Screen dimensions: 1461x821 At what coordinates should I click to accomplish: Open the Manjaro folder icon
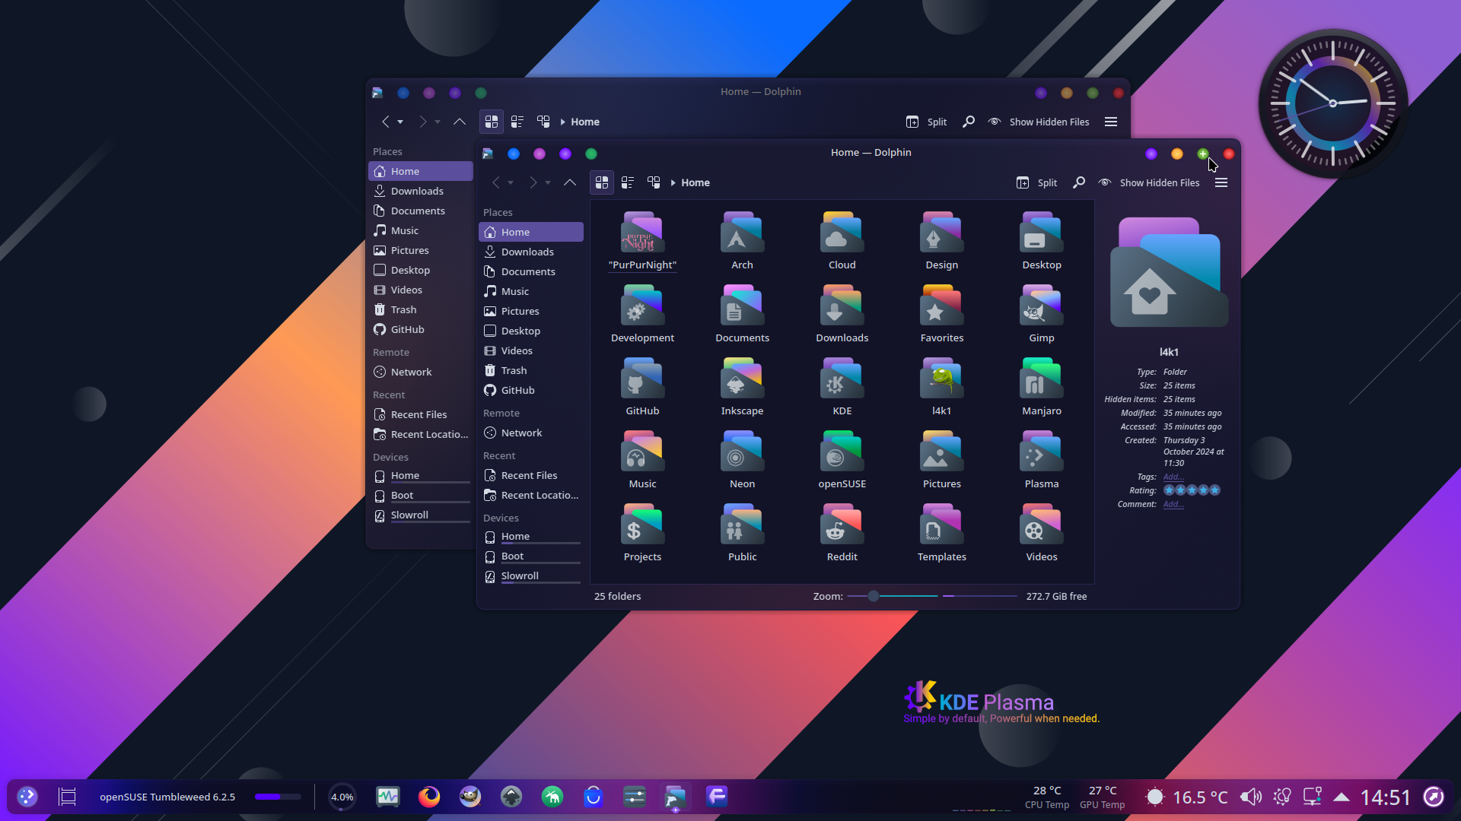click(x=1041, y=379)
